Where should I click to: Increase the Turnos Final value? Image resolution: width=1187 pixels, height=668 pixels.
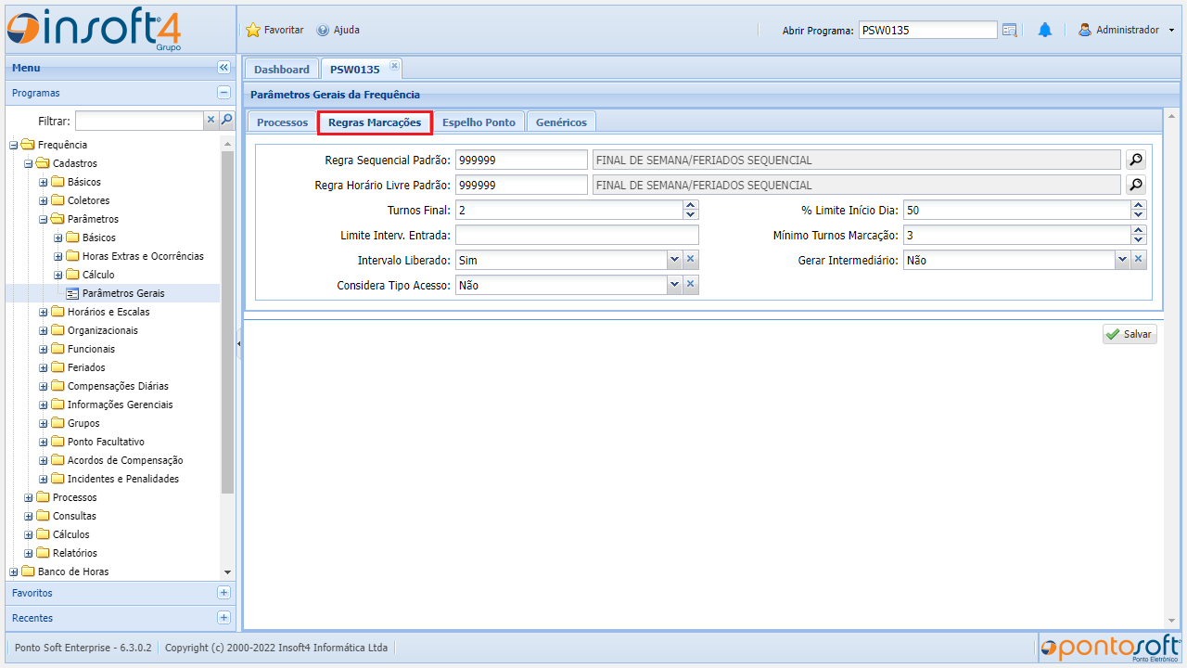click(x=691, y=205)
